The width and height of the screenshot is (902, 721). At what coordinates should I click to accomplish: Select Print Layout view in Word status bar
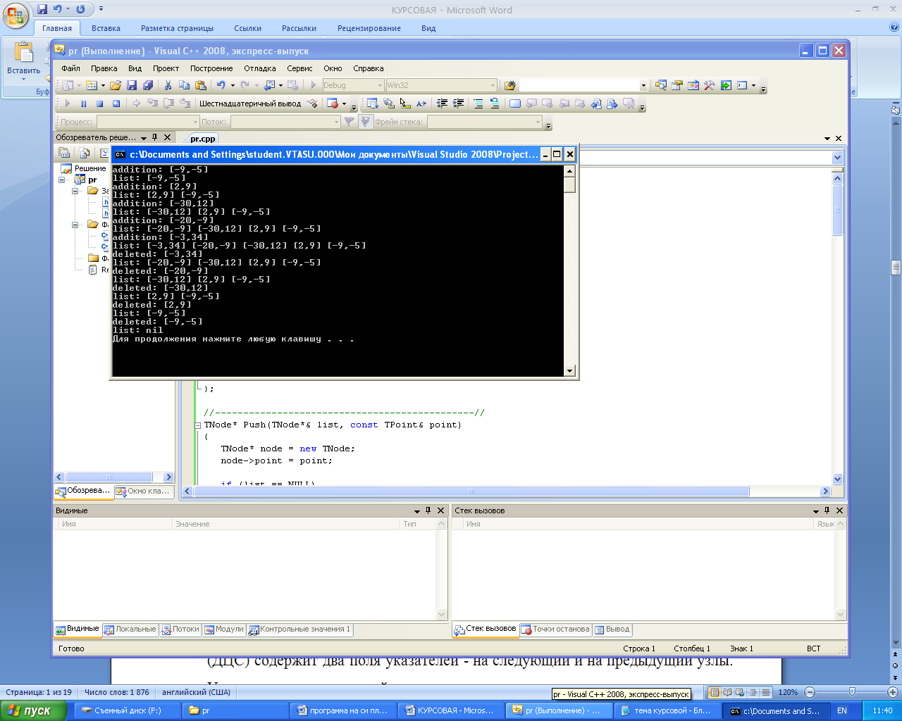(715, 692)
